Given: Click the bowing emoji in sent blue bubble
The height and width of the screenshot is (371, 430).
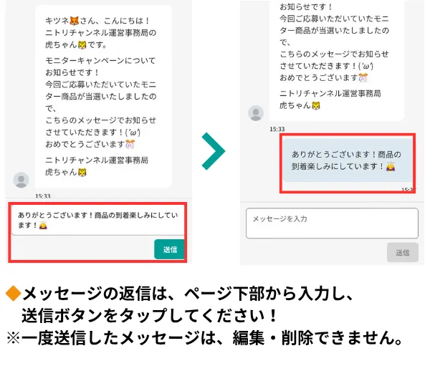Looking at the screenshot, I should [x=391, y=166].
